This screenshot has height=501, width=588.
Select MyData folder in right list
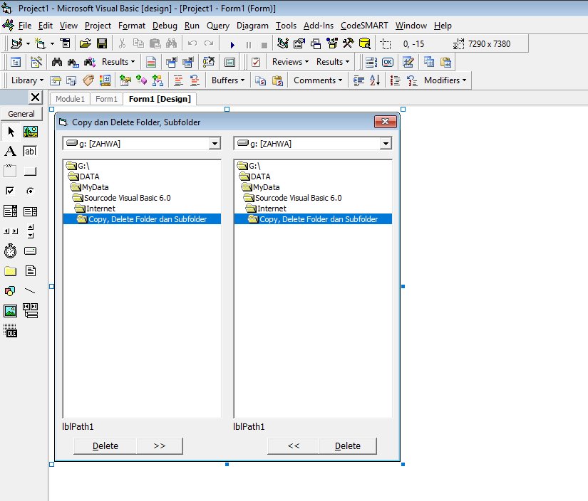click(313, 187)
